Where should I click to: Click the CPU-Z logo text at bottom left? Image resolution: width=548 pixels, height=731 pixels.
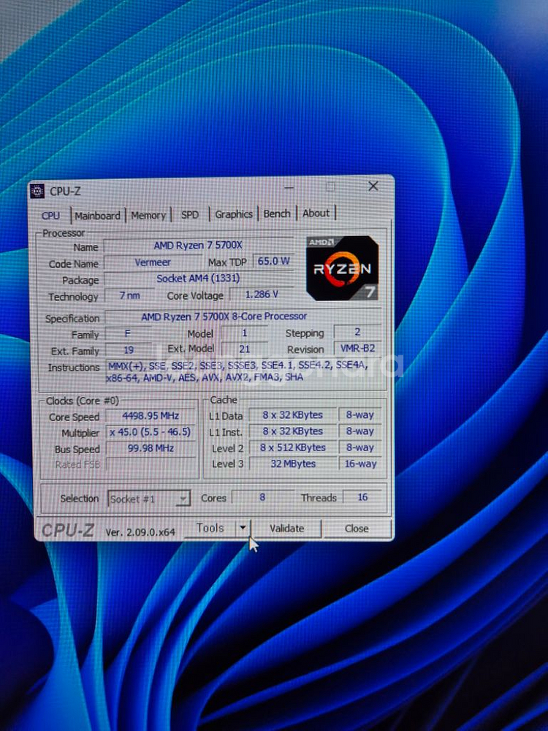coord(68,530)
